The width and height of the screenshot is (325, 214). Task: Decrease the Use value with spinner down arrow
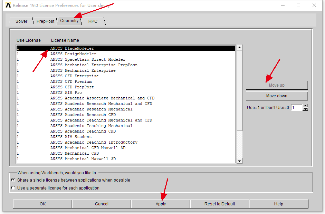(x=305, y=109)
